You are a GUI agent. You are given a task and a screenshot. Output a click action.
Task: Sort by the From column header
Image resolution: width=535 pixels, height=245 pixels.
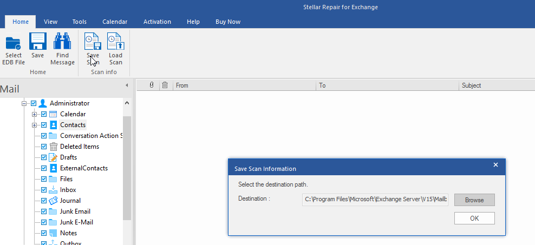pos(245,85)
